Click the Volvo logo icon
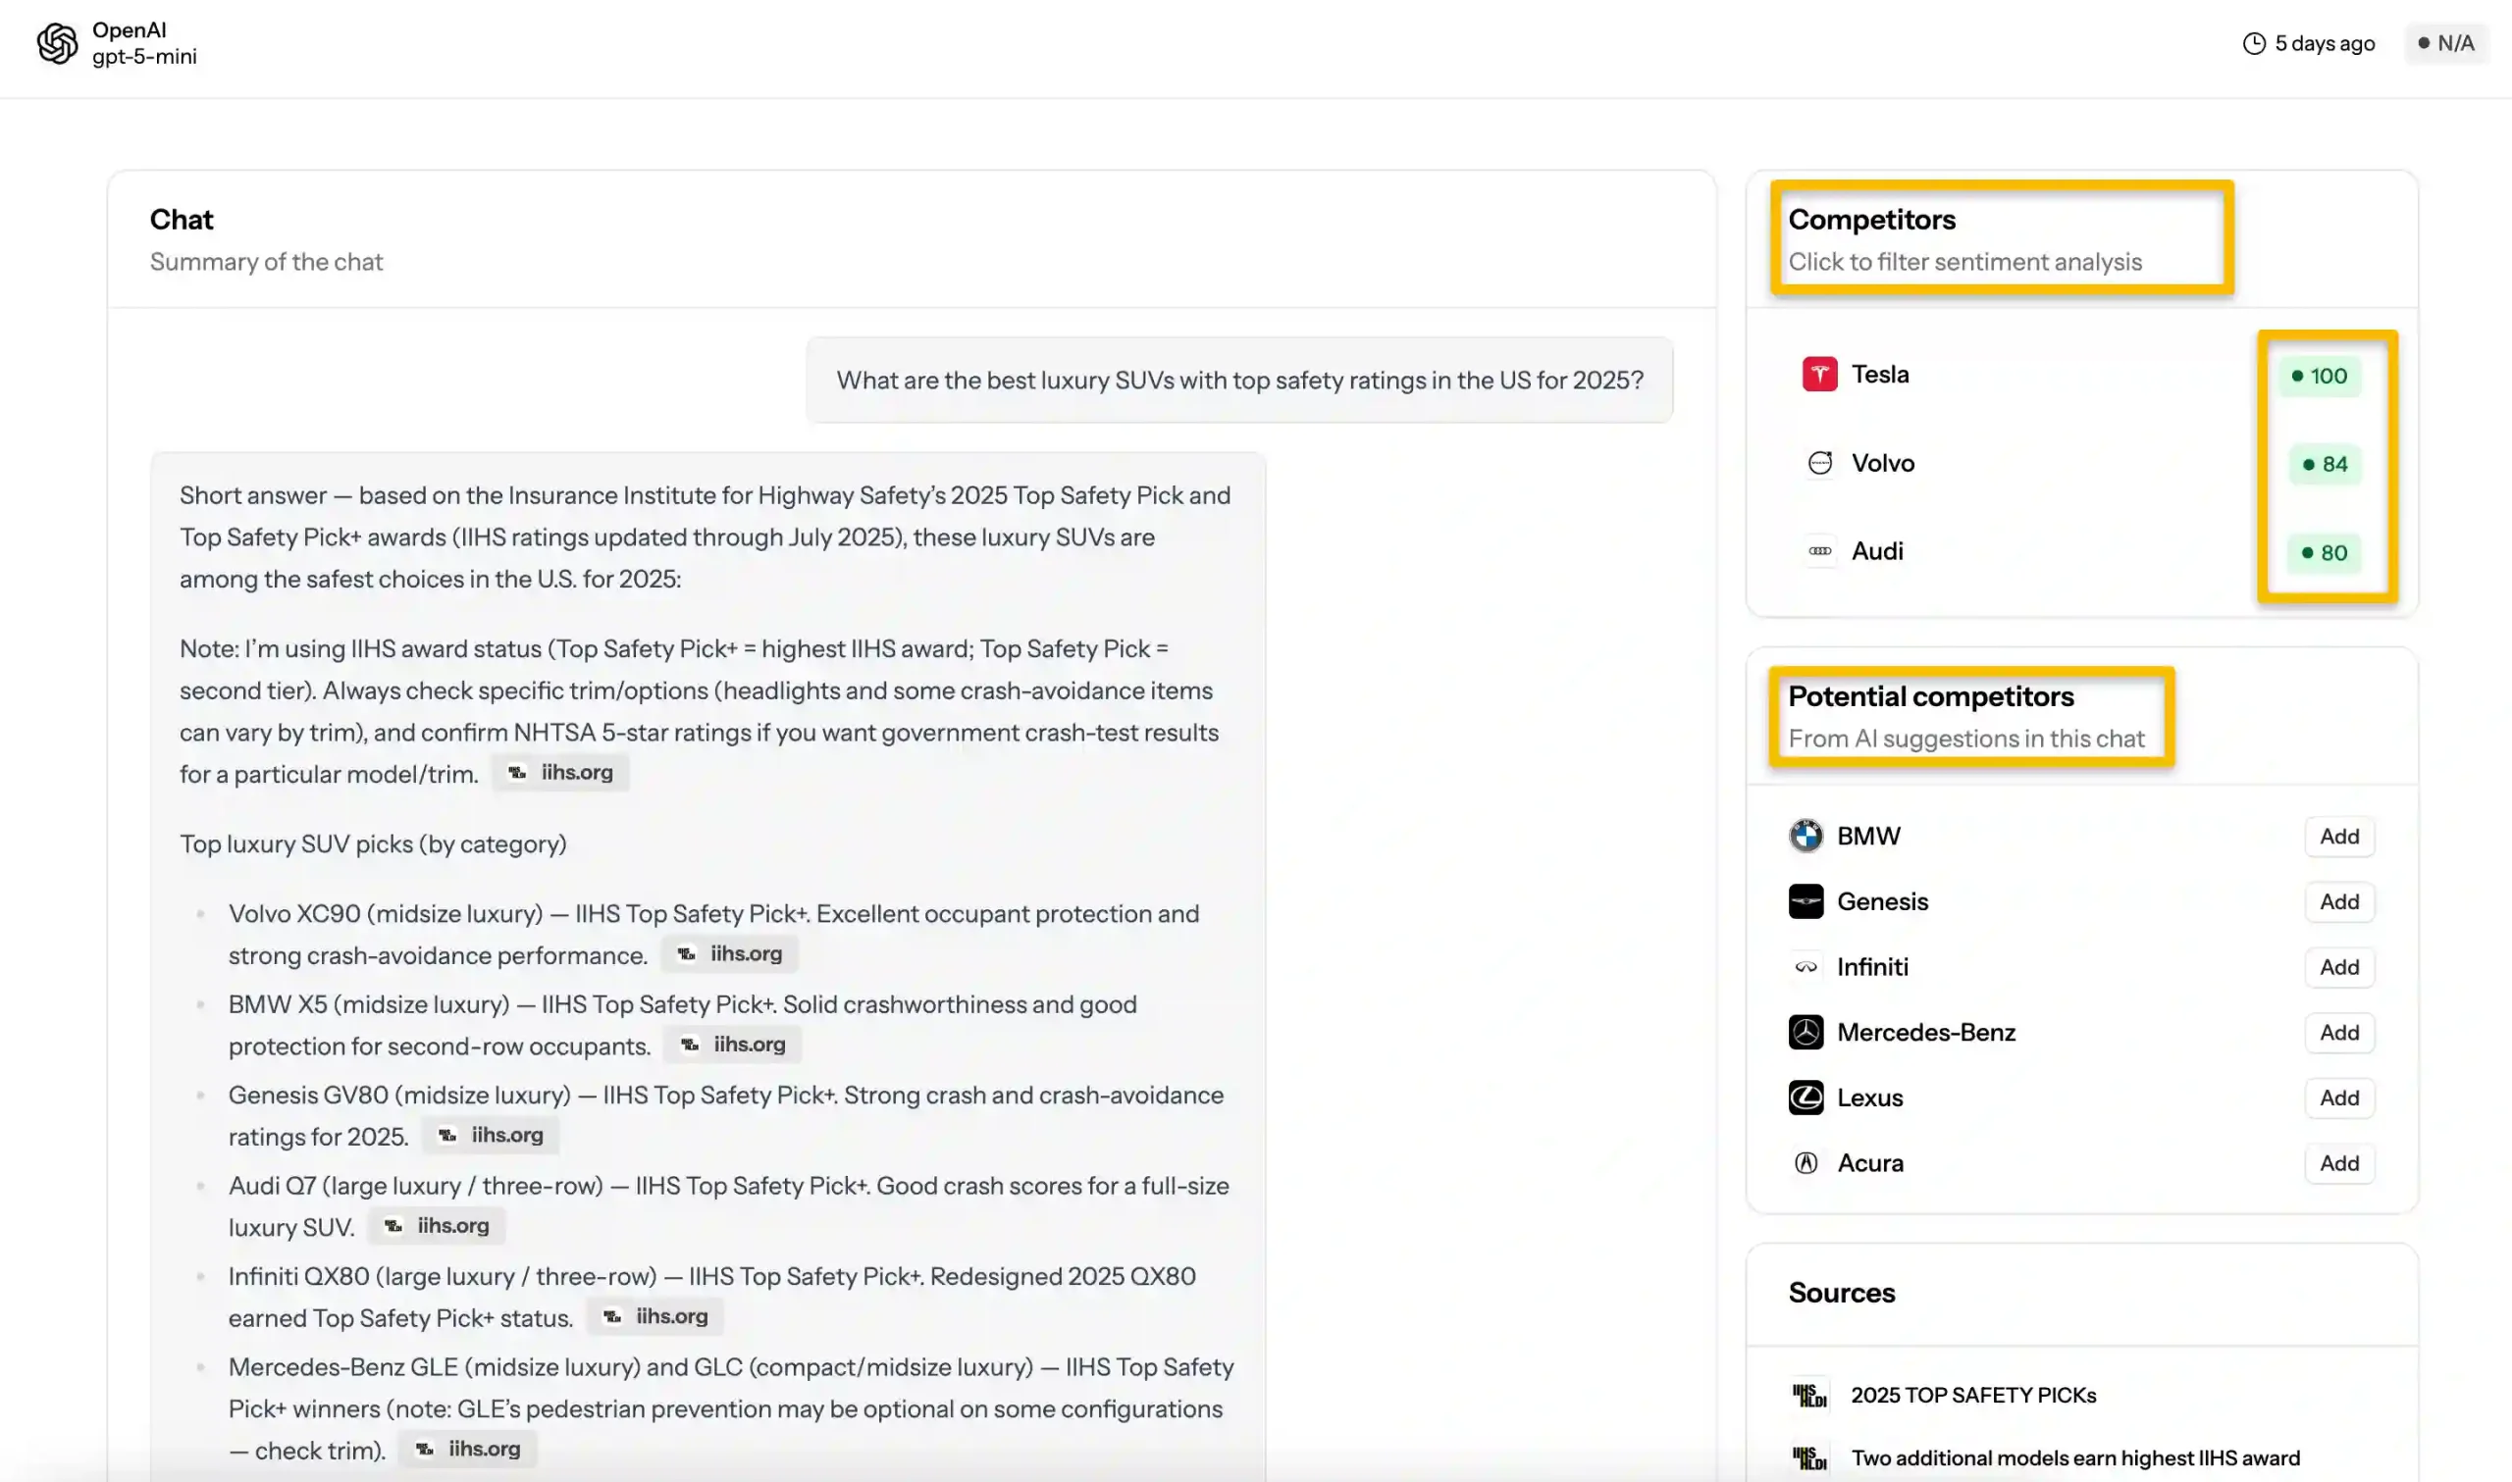This screenshot has width=2512, height=1482. click(x=1819, y=463)
